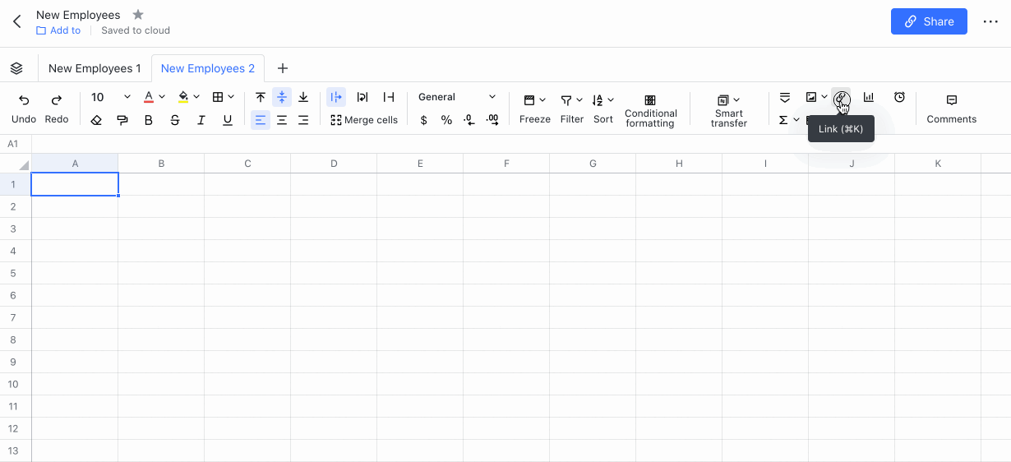Toggle bold formatting

click(149, 120)
